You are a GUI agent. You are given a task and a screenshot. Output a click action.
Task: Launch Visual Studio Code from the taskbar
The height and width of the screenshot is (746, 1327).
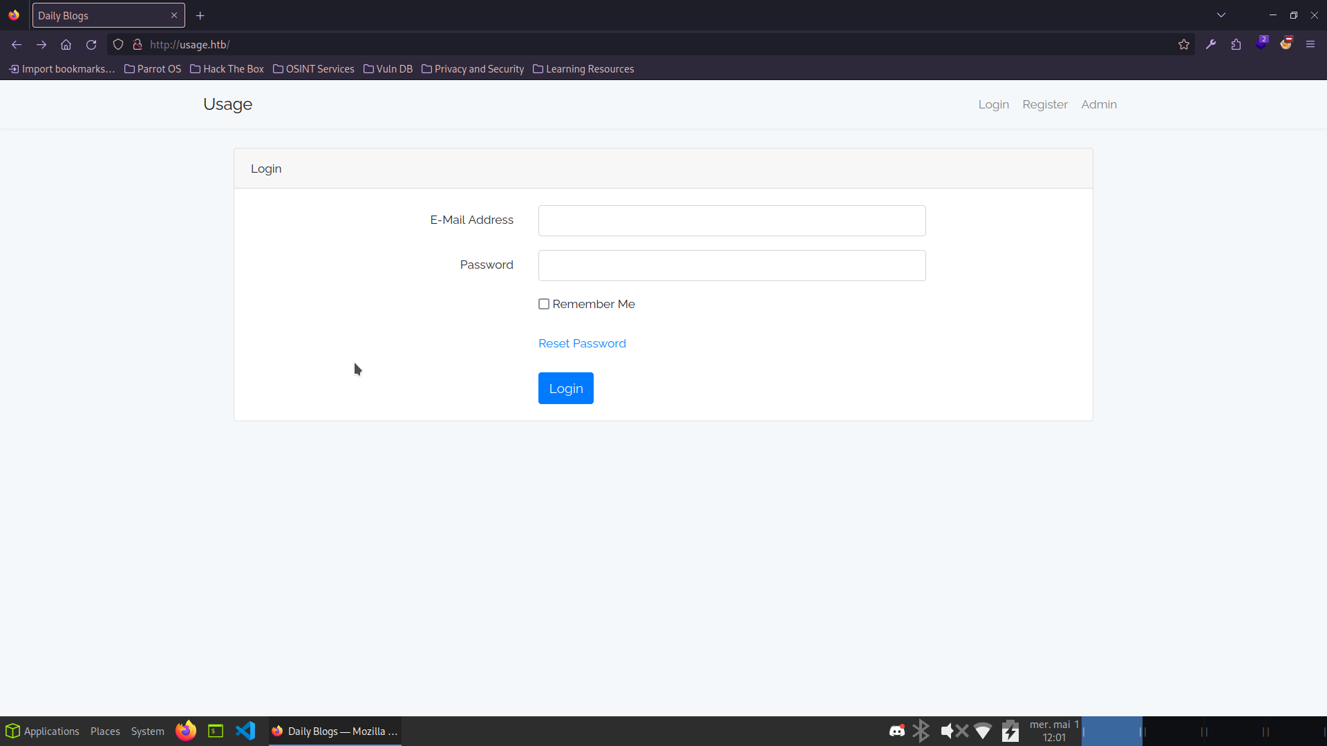click(x=245, y=731)
